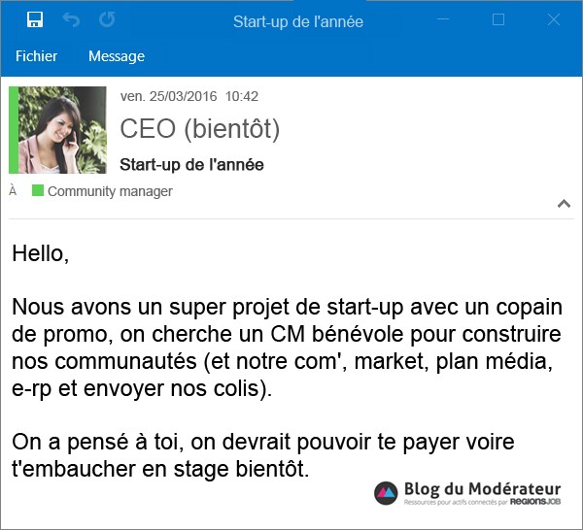Click the Redo arrow icon
The height and width of the screenshot is (530, 583).
click(107, 19)
